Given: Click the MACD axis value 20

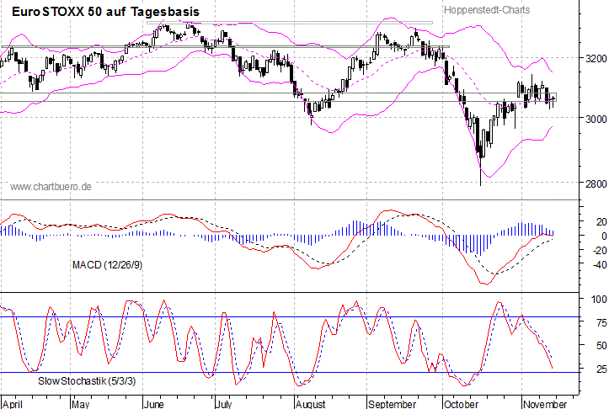Looking at the screenshot, I should tap(601, 222).
